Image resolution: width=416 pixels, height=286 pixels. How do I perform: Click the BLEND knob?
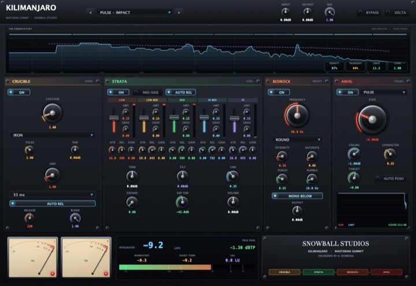[x=75, y=218]
